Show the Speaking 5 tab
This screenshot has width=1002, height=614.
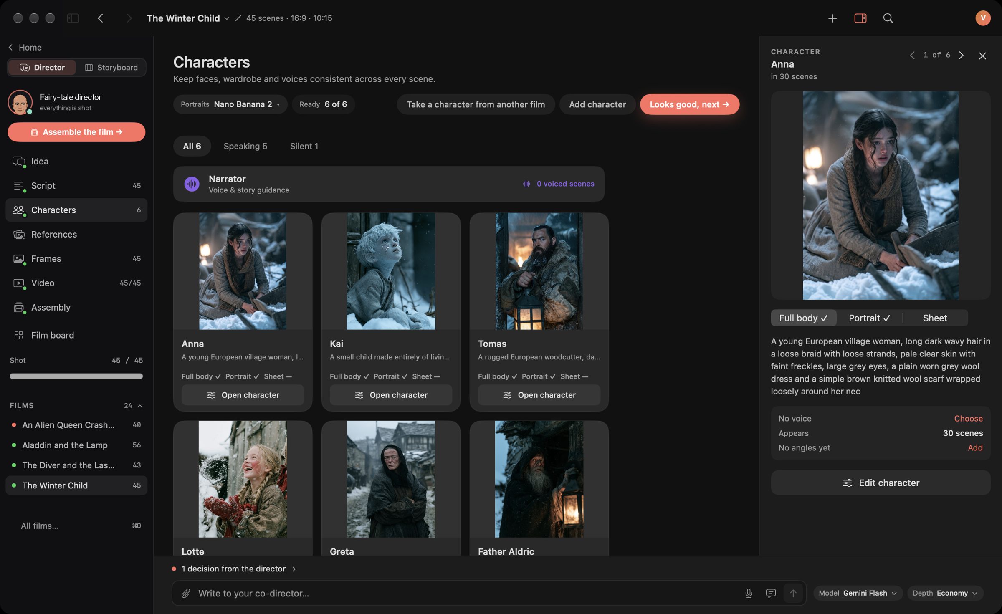[x=245, y=146]
